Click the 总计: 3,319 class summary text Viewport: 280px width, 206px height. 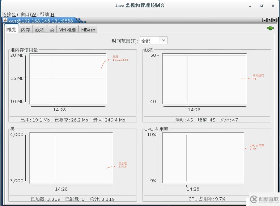tap(102, 199)
